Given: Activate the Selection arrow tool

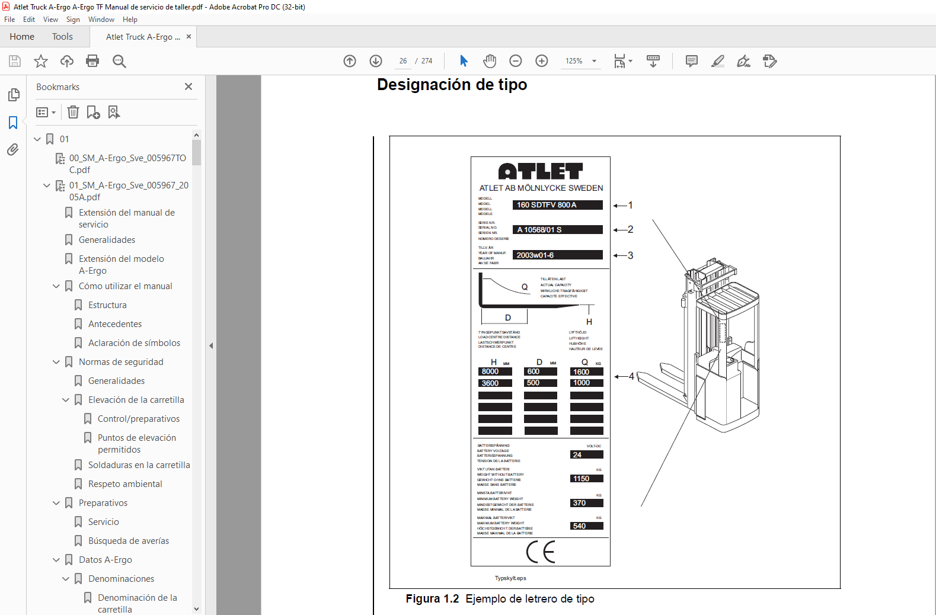Looking at the screenshot, I should click(464, 61).
